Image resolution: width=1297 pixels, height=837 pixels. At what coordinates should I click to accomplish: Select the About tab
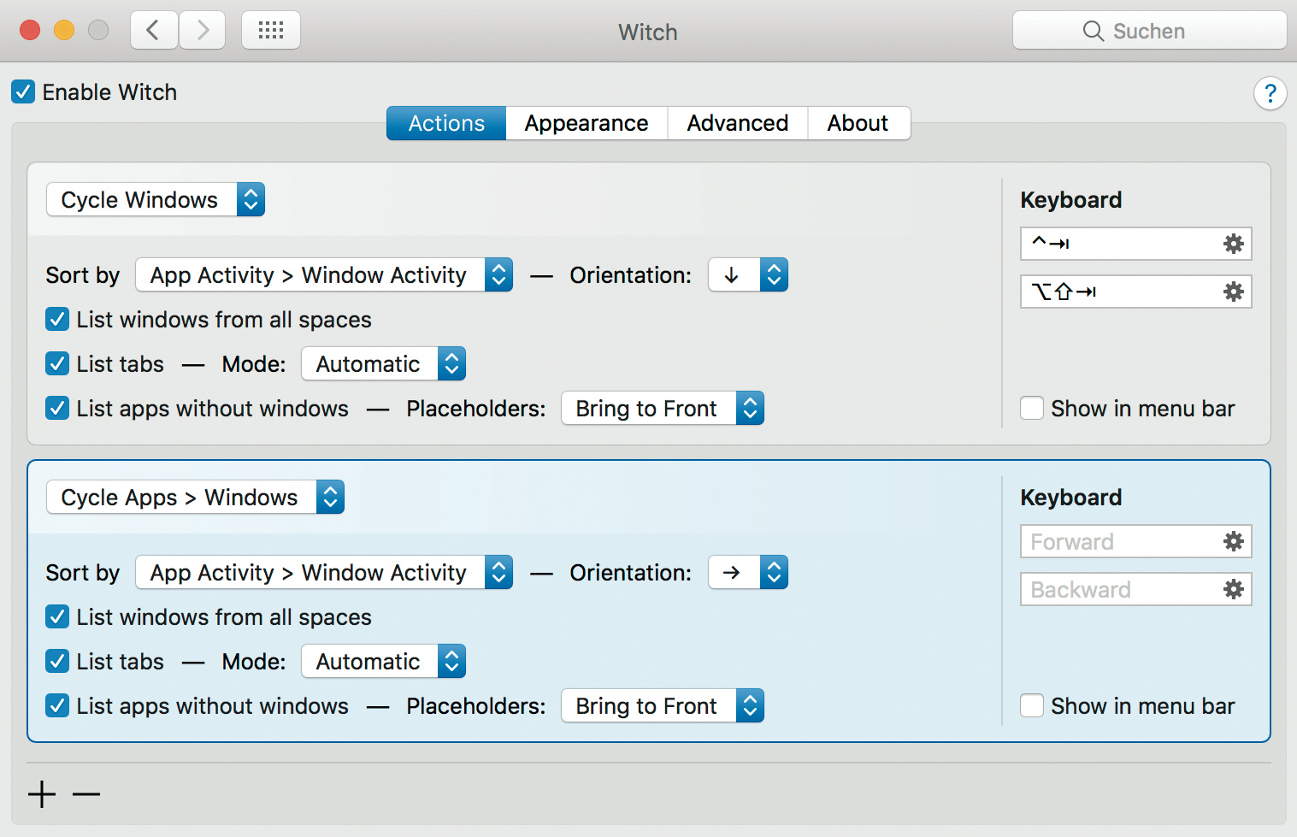858,123
